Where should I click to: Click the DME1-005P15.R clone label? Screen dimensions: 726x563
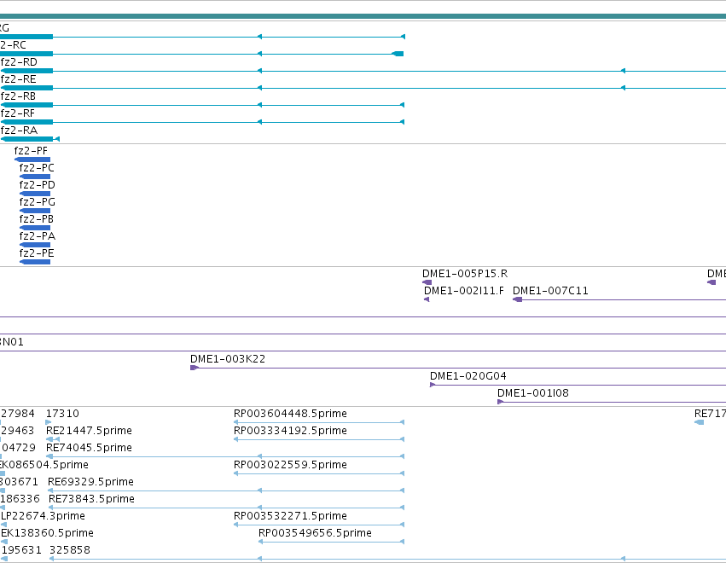point(465,274)
